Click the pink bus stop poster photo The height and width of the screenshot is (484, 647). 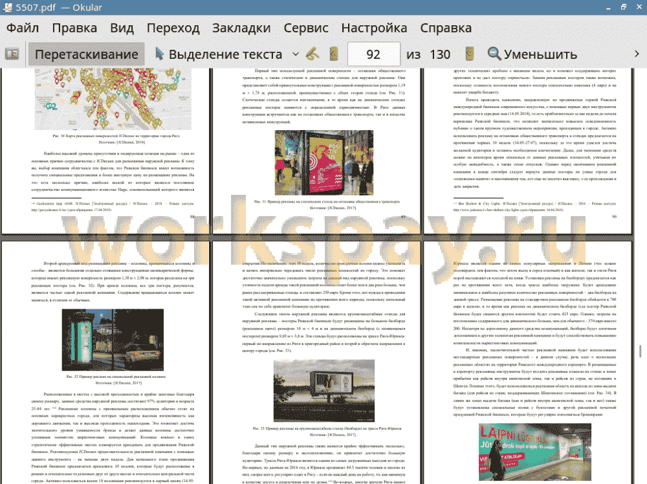click(324, 162)
